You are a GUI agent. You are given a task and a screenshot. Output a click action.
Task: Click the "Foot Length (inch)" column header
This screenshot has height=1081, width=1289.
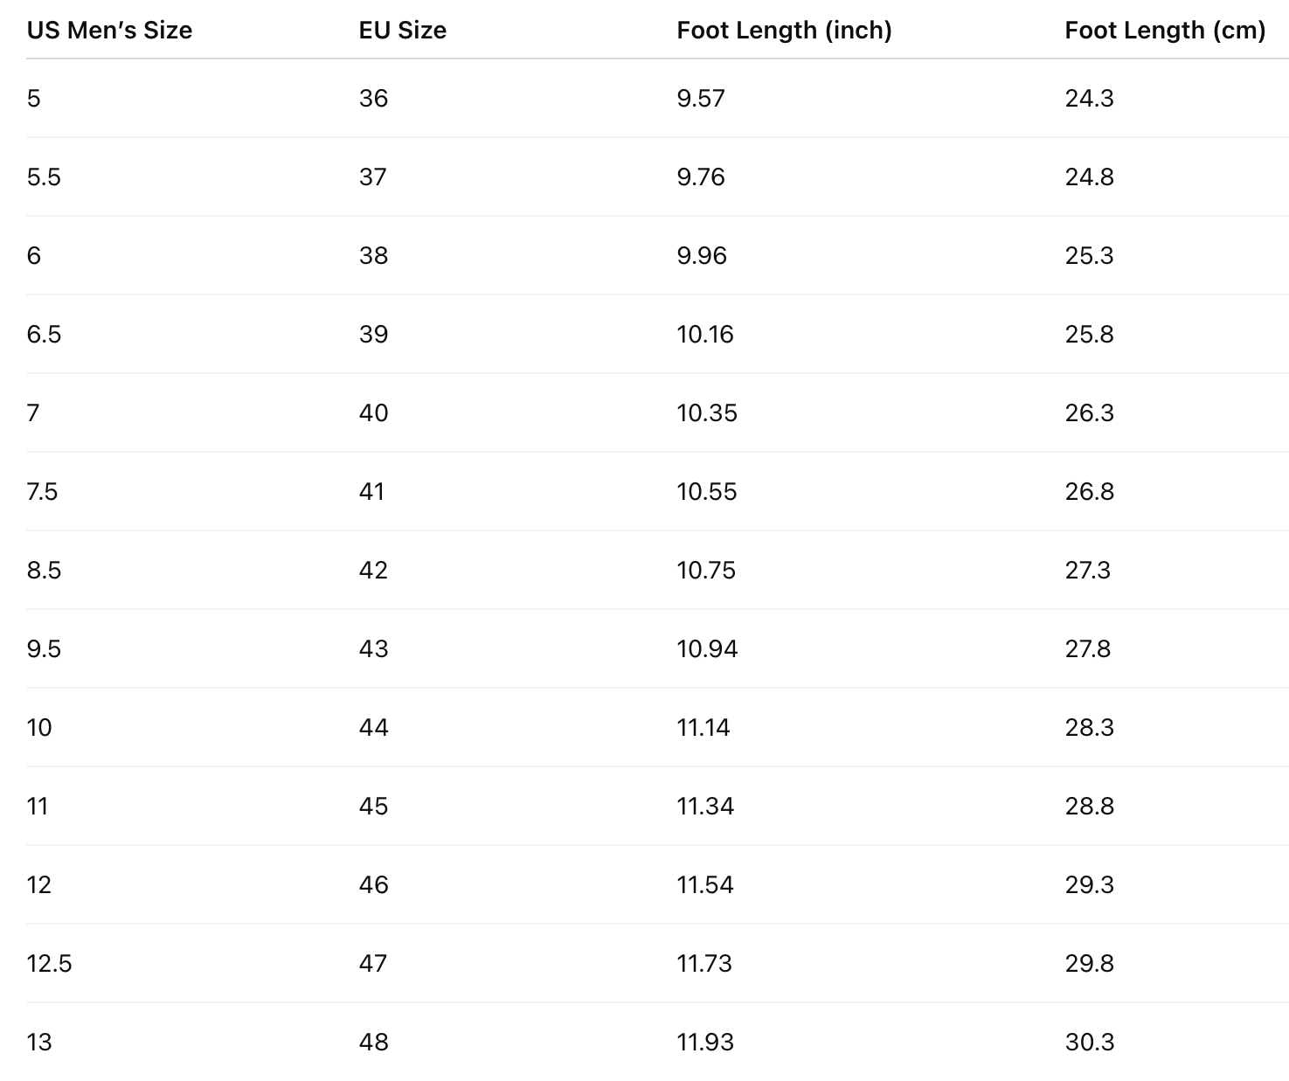tap(784, 31)
